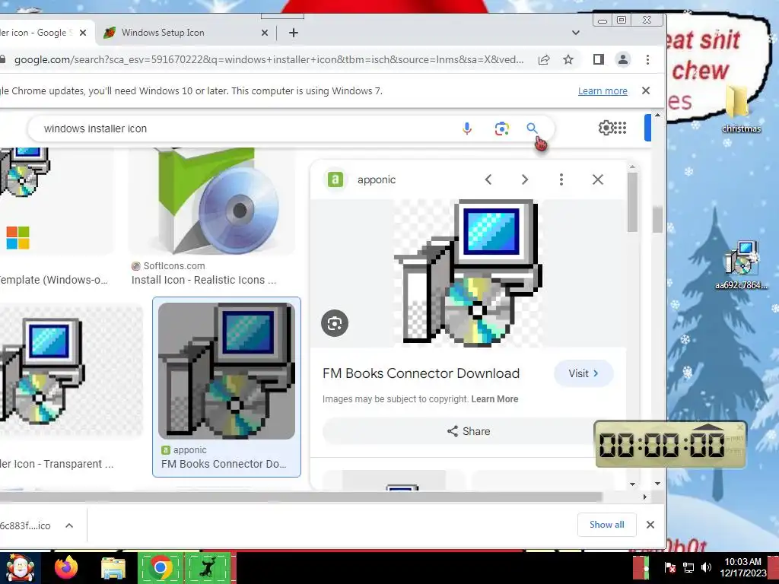Click the preview panel scrollbar thumb
This screenshot has height=584, width=779.
[632, 202]
